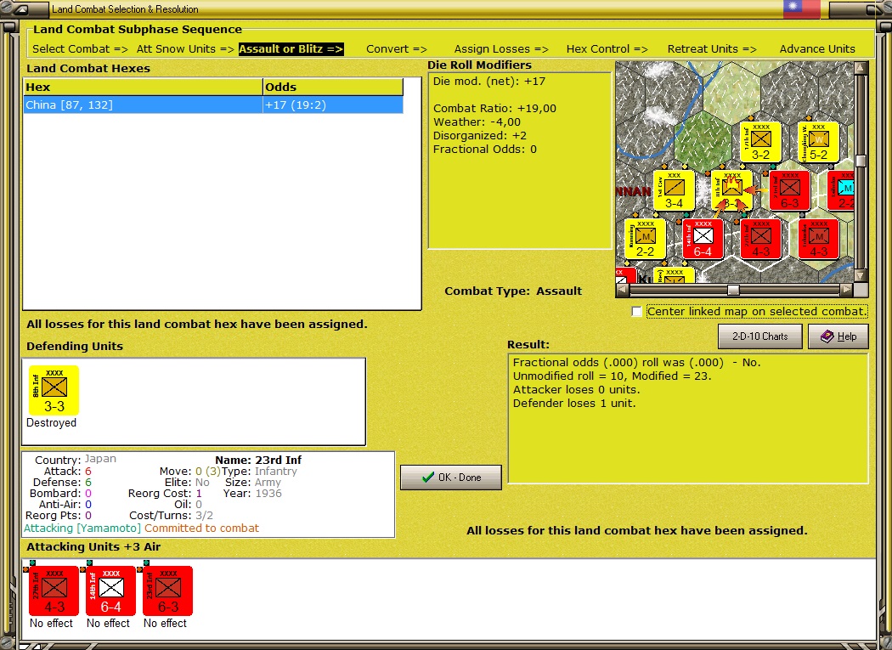
Task: Click the Kunming 2-2 counter on the map
Action: pyautogui.click(x=645, y=239)
